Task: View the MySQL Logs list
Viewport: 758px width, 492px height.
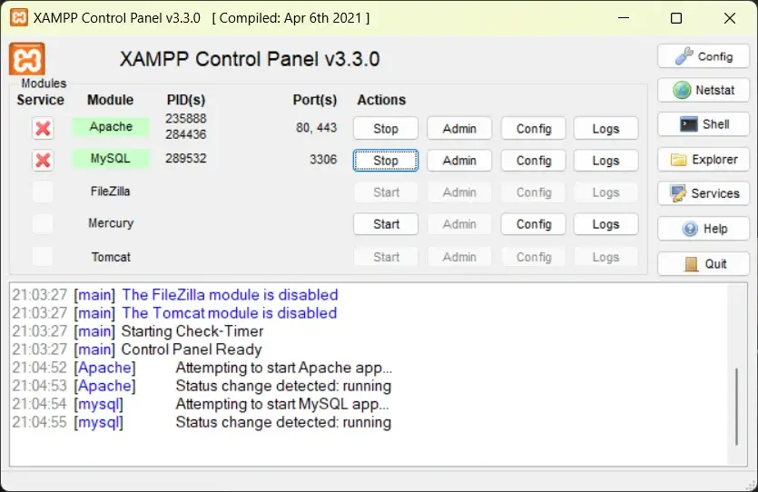Action: [605, 161]
